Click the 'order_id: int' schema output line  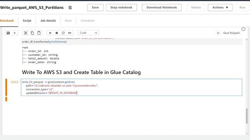[35, 51]
